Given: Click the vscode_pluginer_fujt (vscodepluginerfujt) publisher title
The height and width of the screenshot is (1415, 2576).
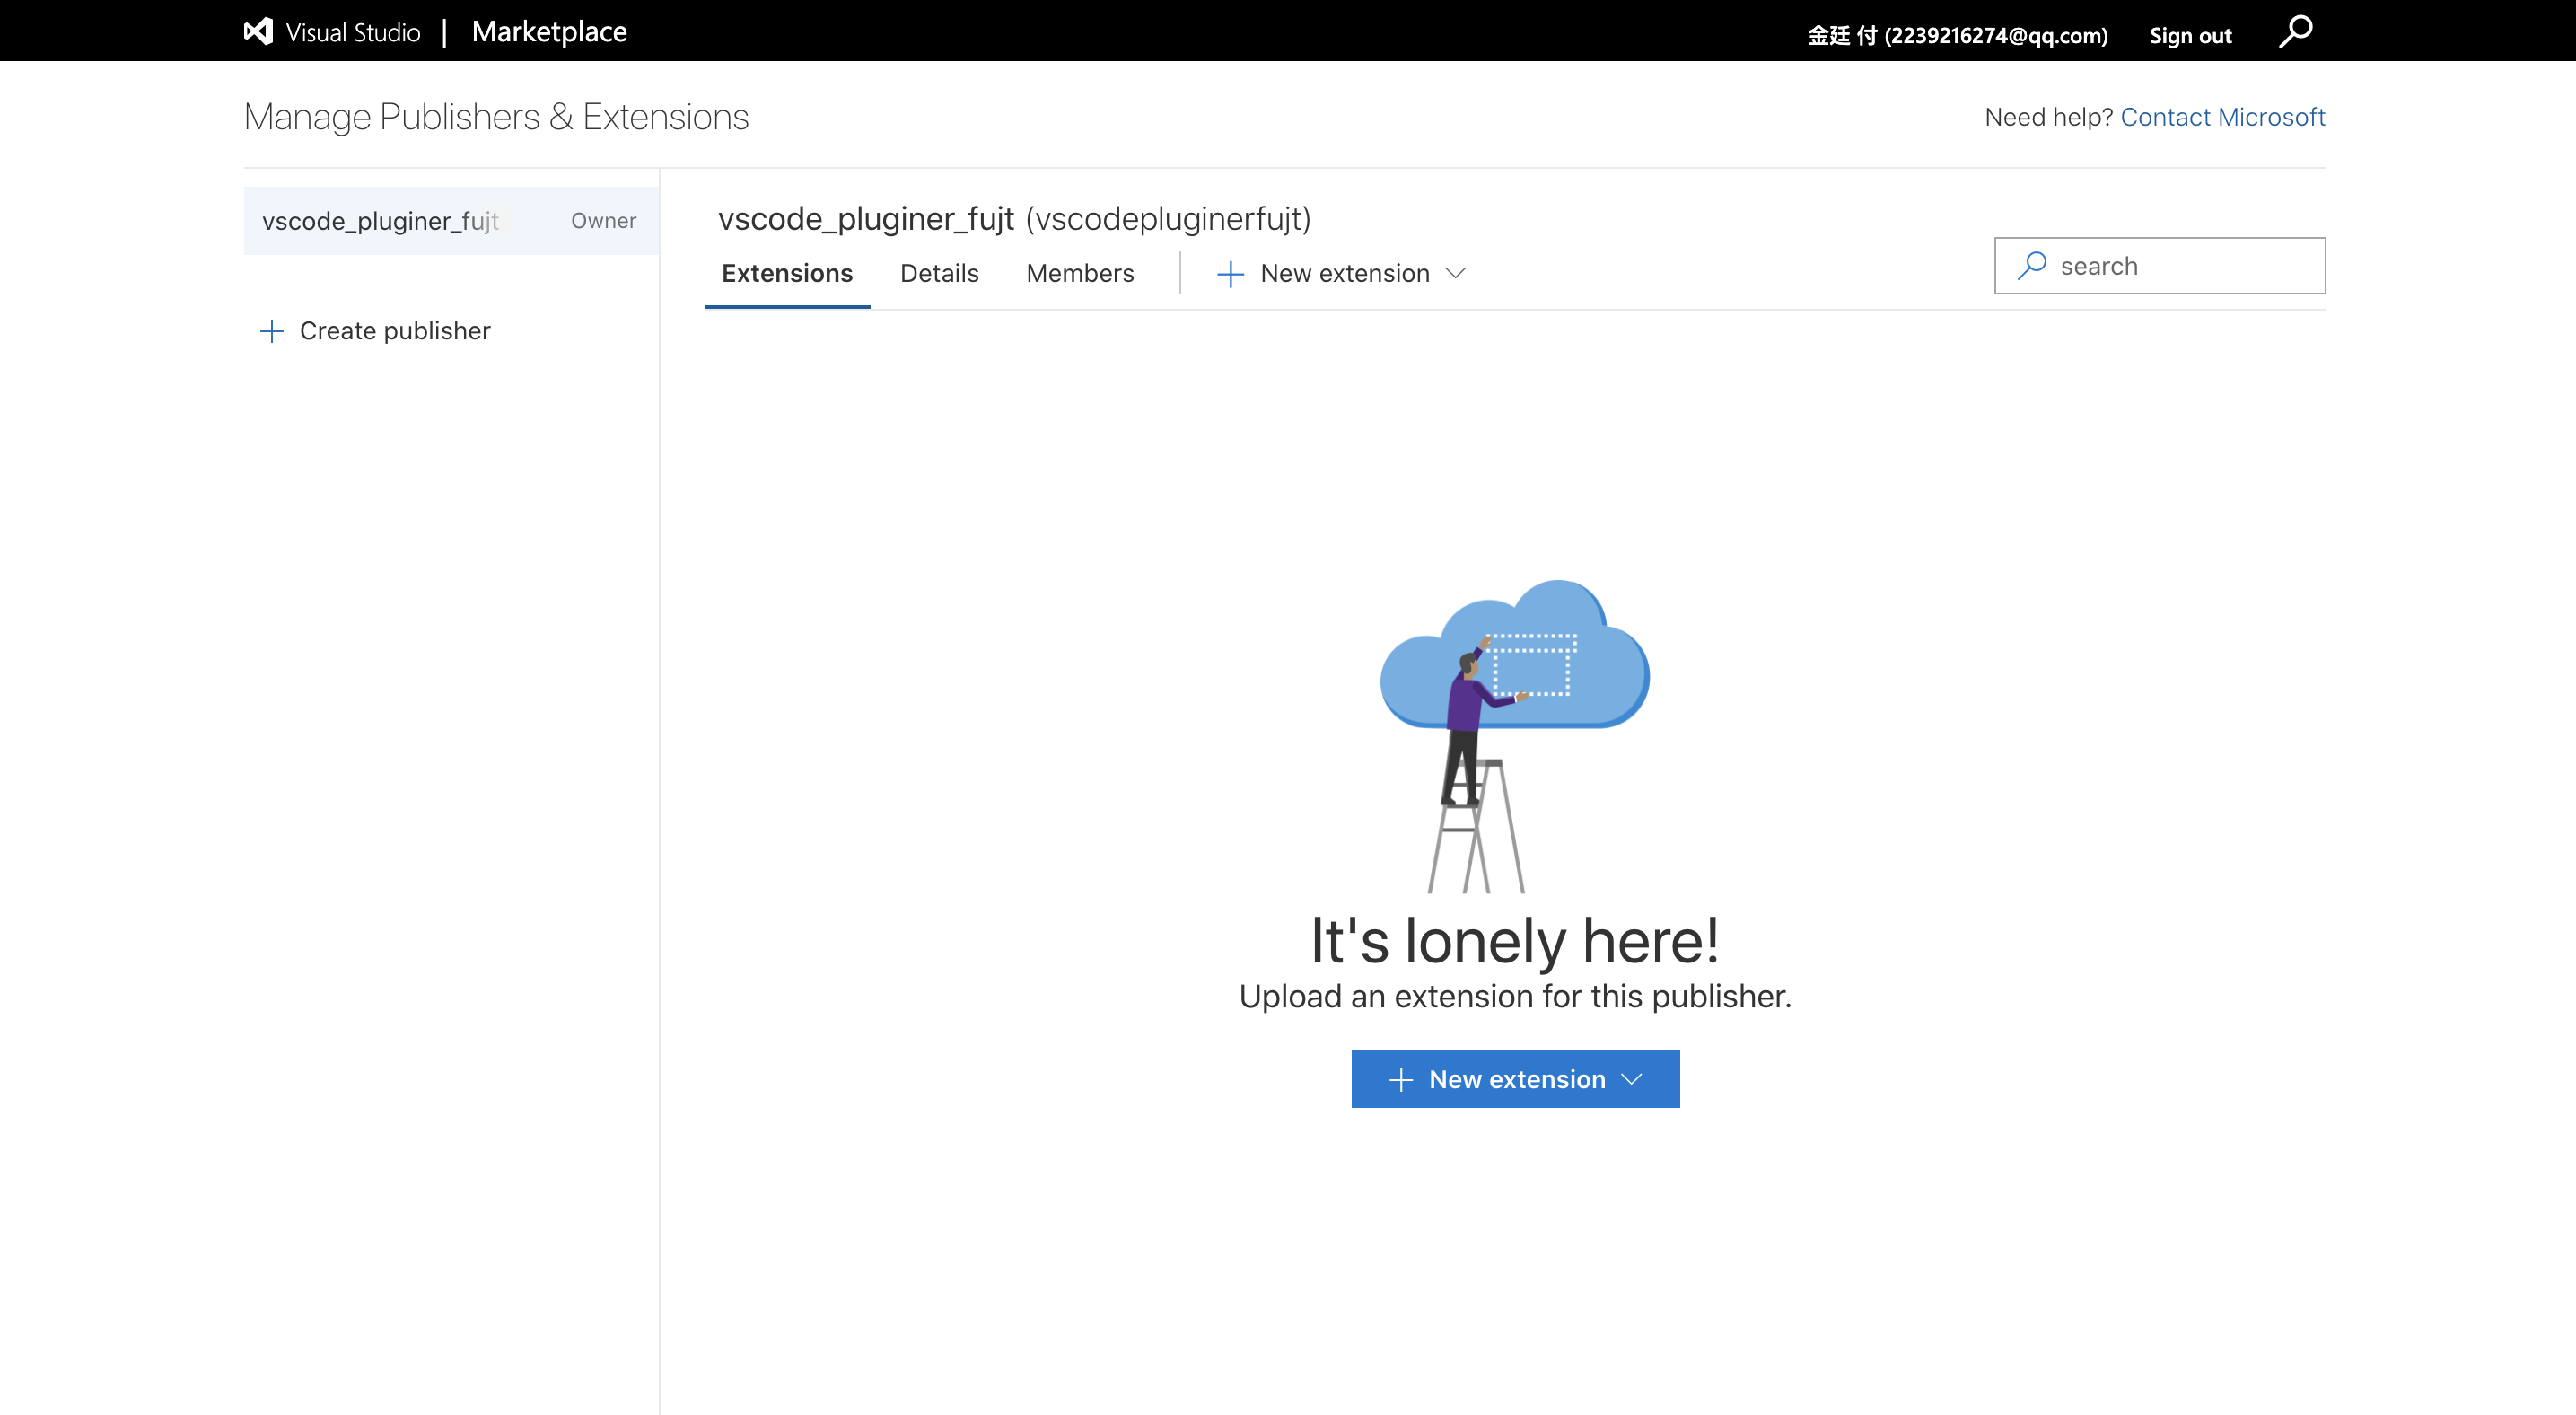Looking at the screenshot, I should pos(1014,218).
